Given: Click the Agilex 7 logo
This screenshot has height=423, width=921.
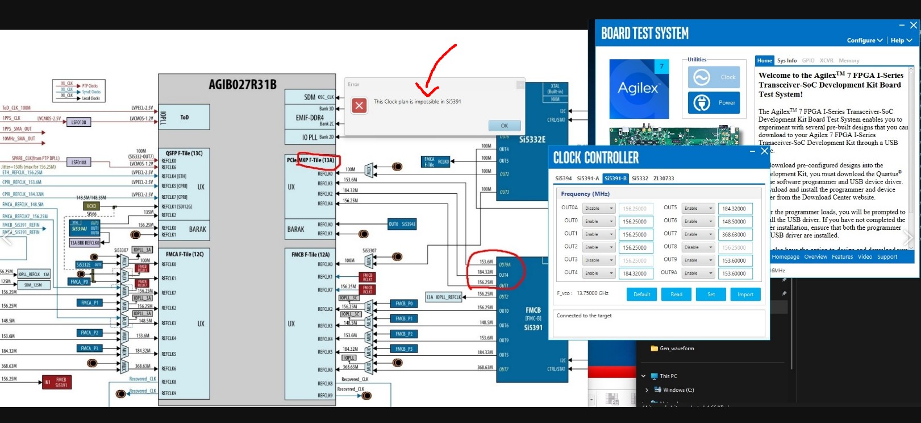Looking at the screenshot, I should click(x=639, y=89).
